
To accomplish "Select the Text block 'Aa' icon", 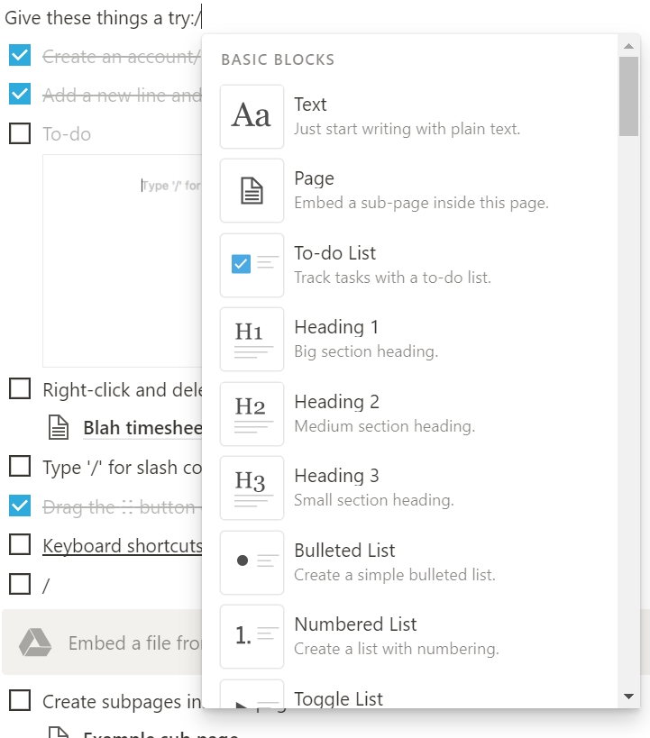I will pos(252,116).
